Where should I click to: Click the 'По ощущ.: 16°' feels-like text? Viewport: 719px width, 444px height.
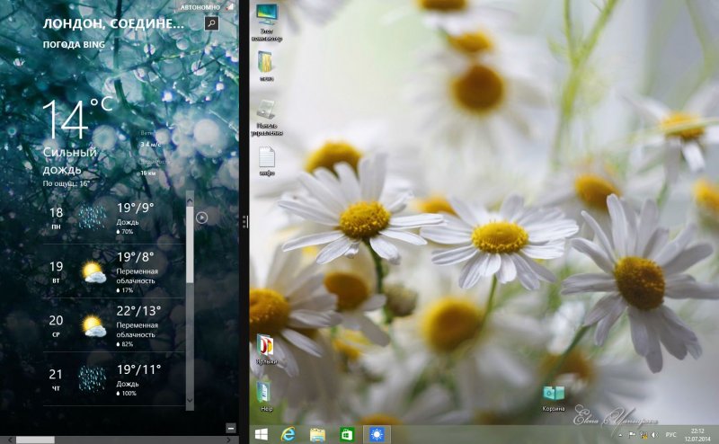click(66, 183)
